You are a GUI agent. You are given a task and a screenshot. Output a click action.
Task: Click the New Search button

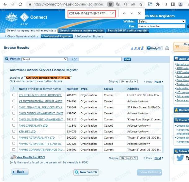coord(86,172)
